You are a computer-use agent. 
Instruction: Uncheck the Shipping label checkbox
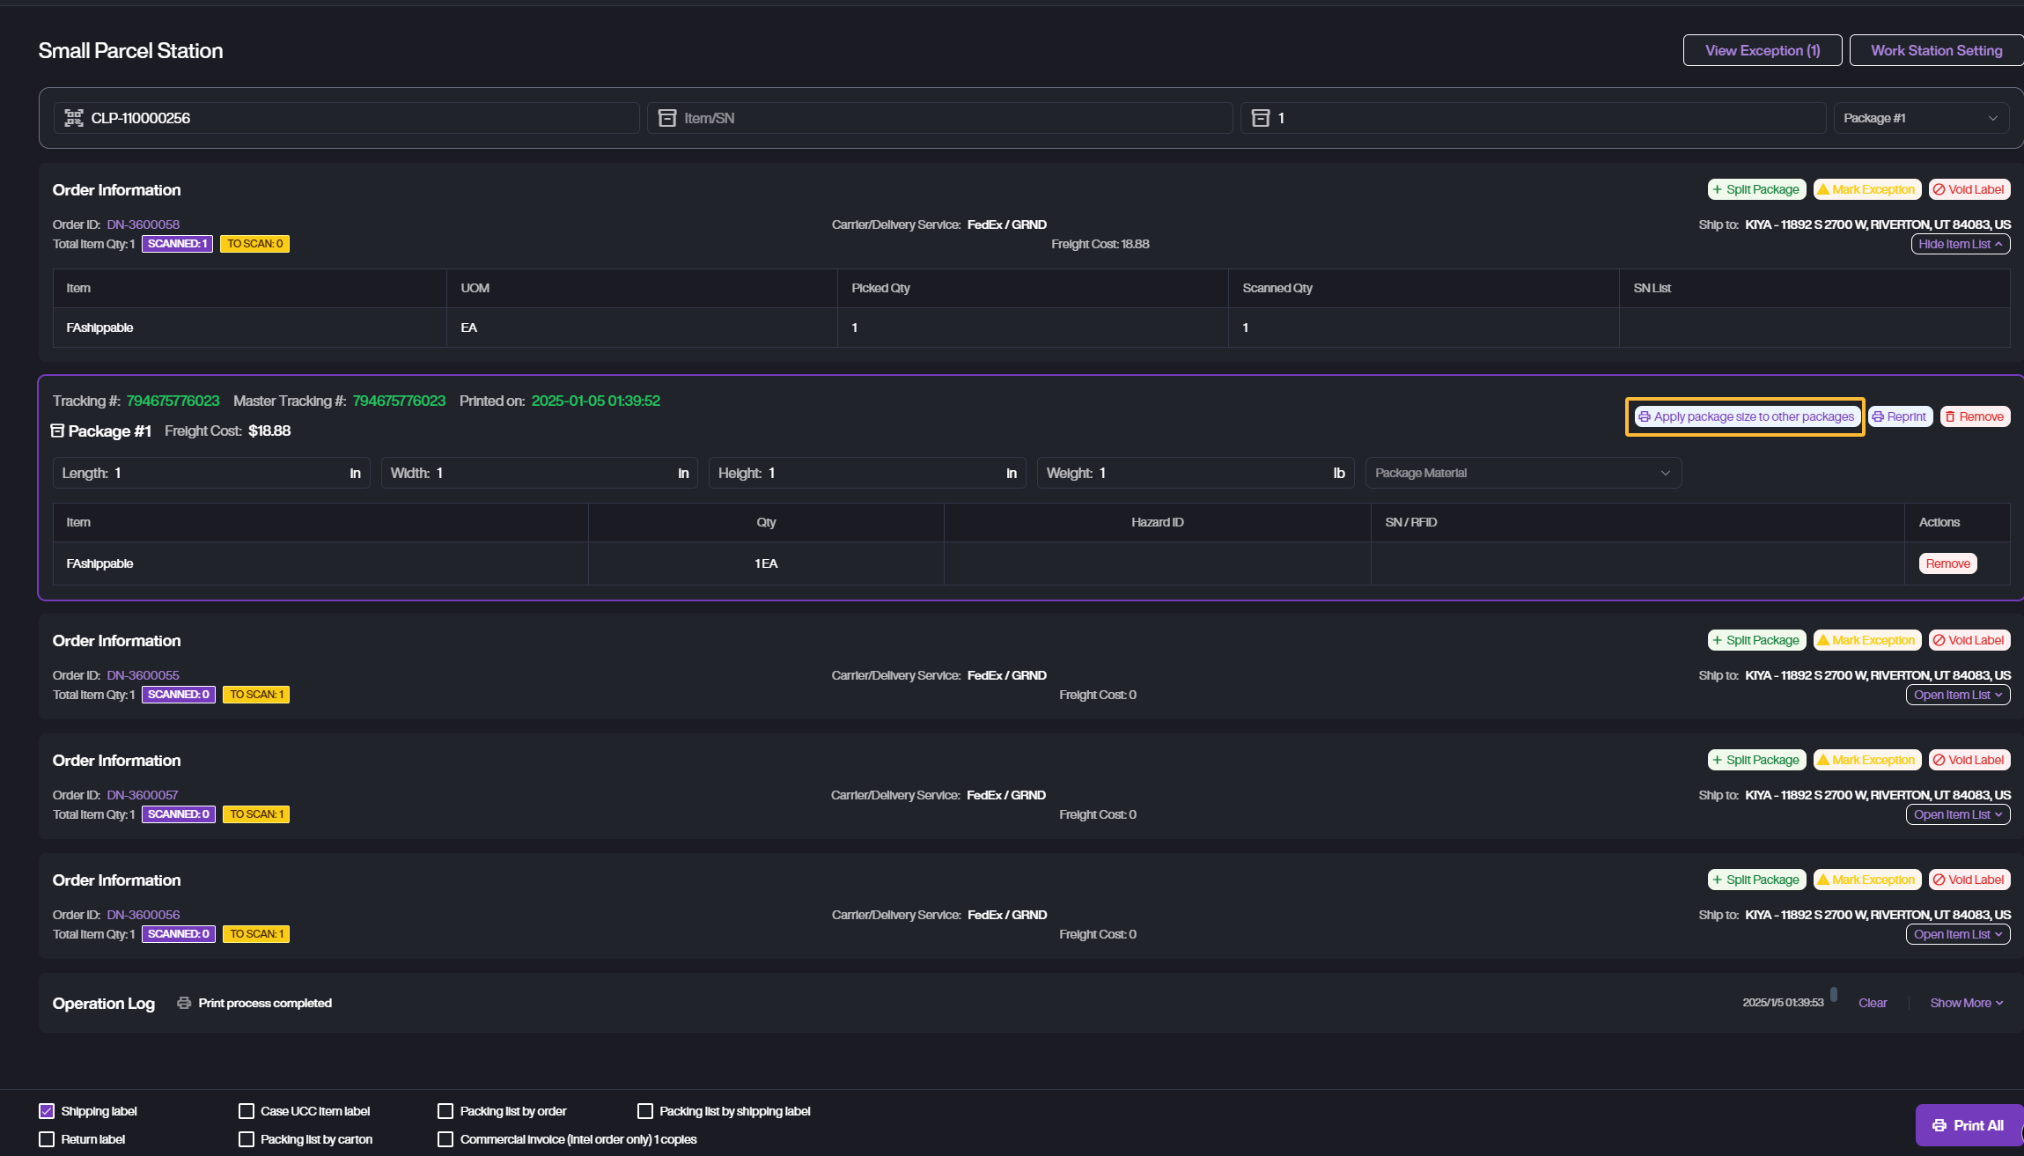(47, 1111)
